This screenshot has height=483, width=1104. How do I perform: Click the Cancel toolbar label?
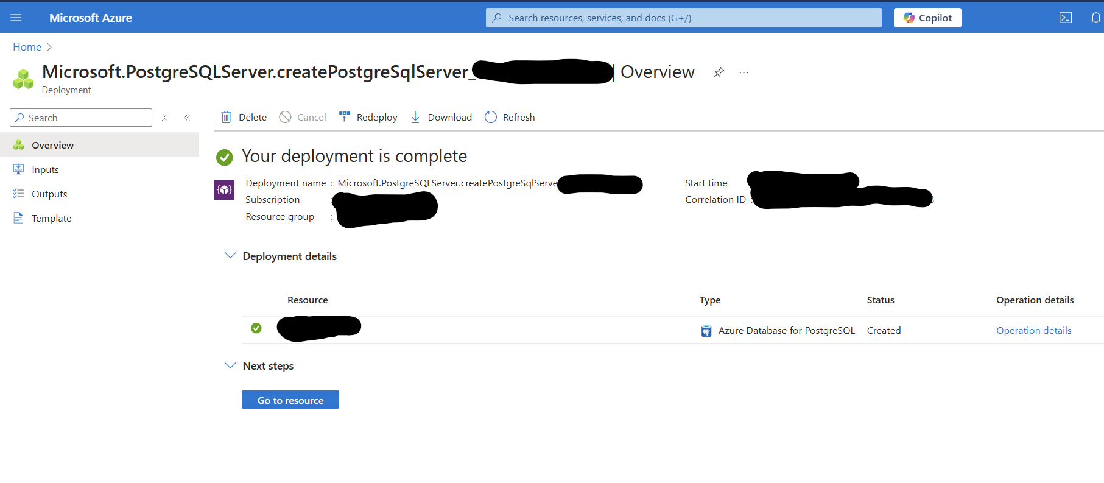[x=312, y=117]
